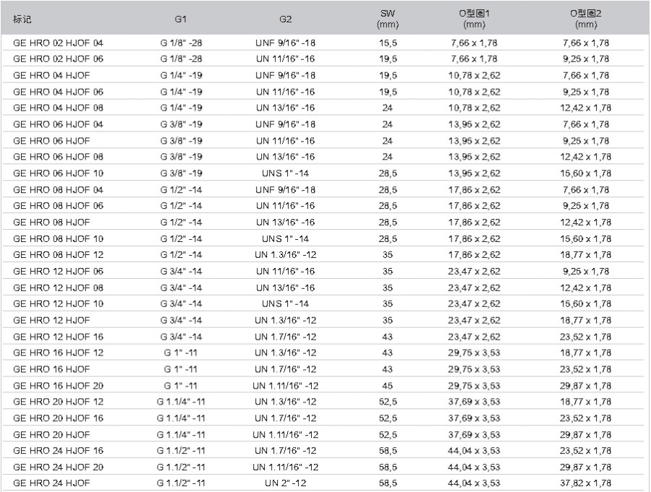Select the SW (mm) column header
The height and width of the screenshot is (492, 651).
pyautogui.click(x=388, y=19)
